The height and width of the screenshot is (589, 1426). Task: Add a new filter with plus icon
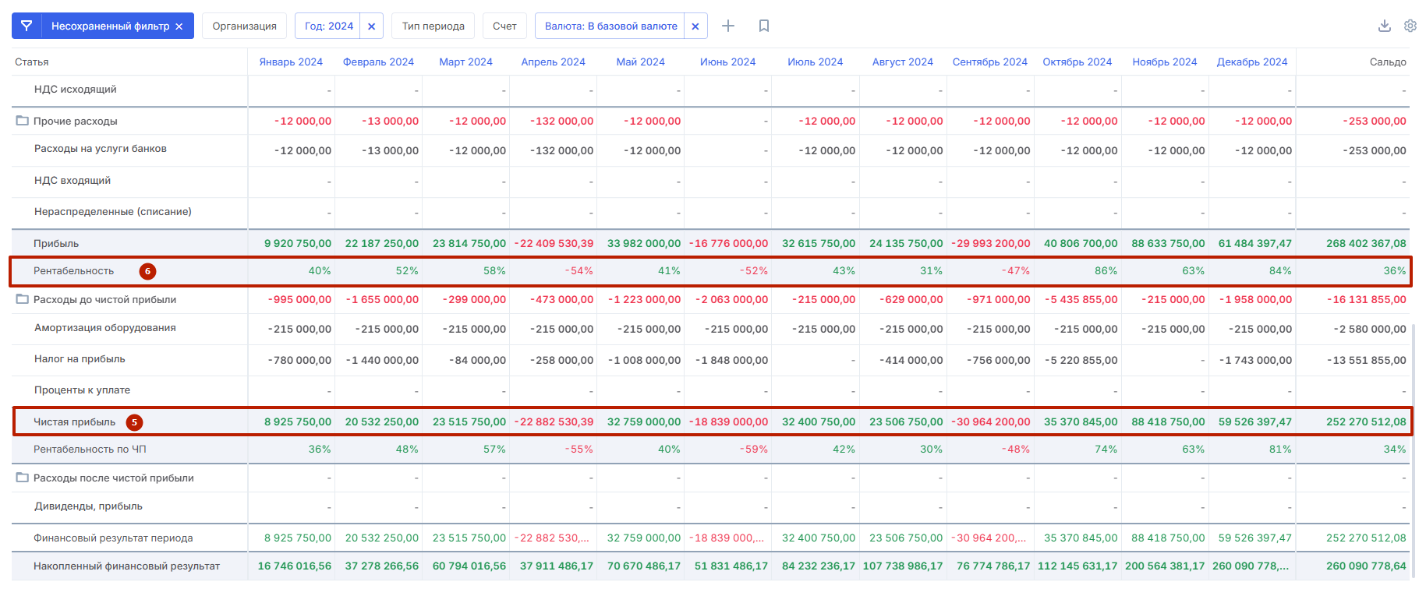(728, 26)
